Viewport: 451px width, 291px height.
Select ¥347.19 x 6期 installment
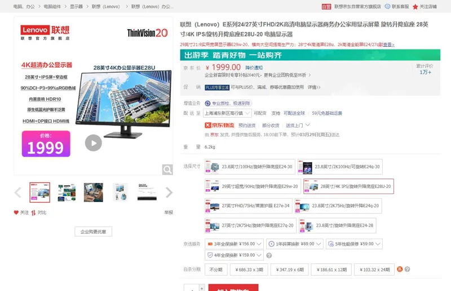coord(290,270)
